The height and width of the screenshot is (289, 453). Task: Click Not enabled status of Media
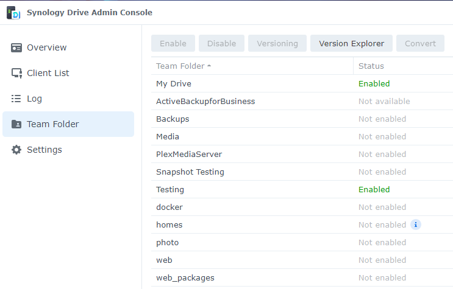click(x=382, y=136)
